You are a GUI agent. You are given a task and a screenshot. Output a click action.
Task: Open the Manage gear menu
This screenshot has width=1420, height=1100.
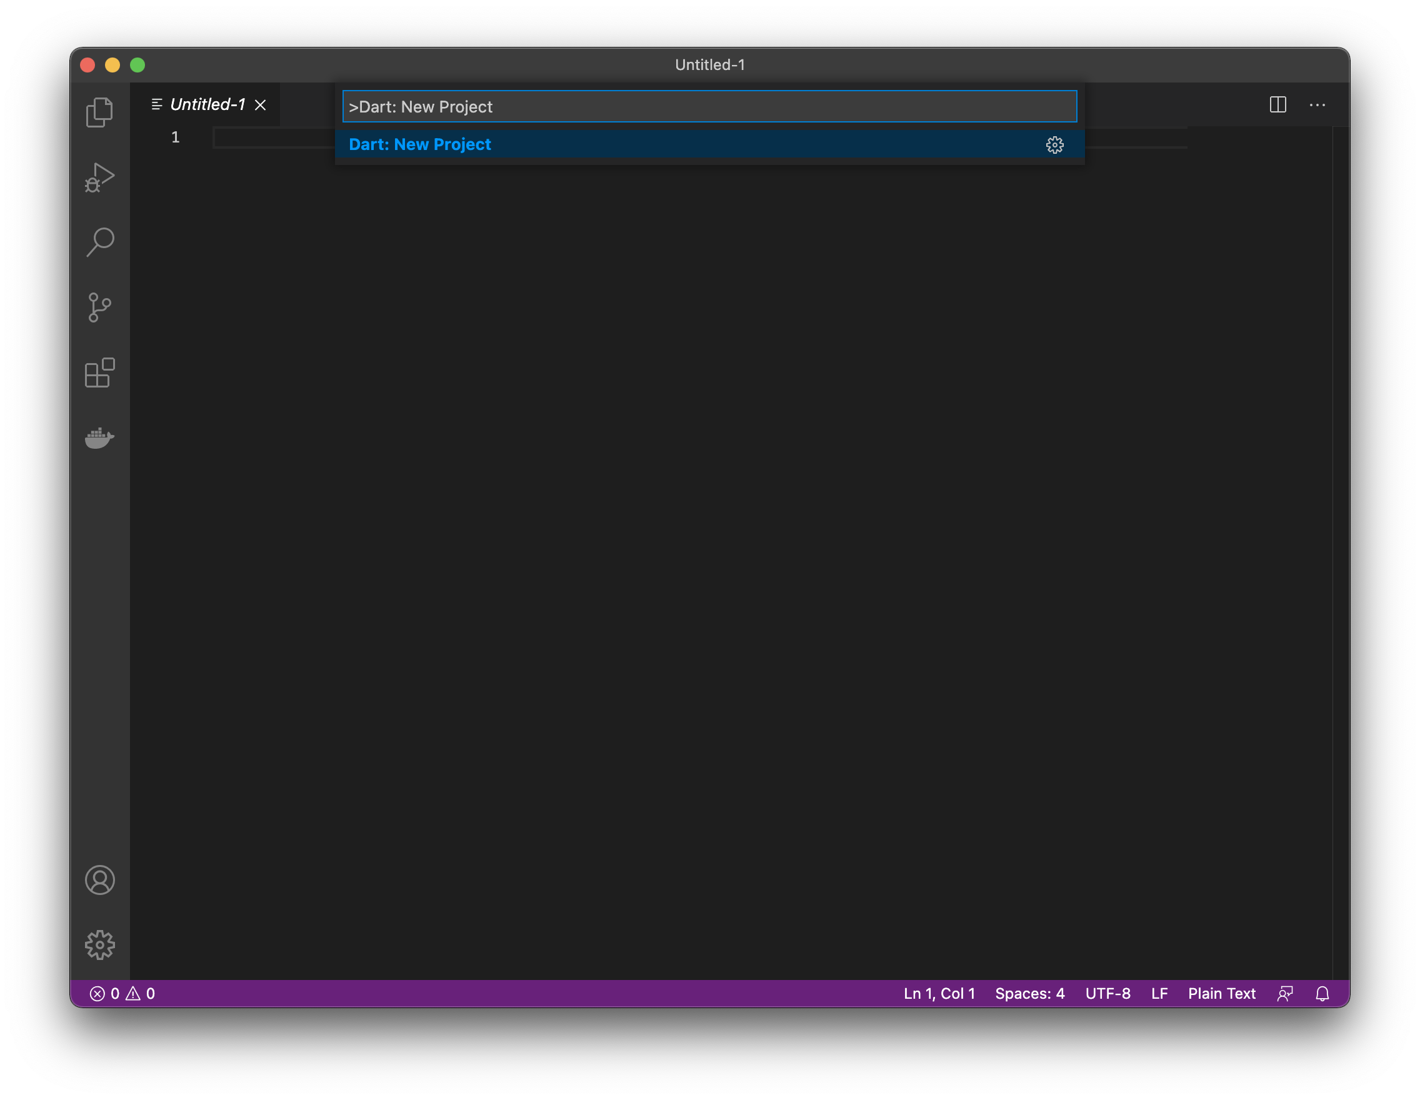click(99, 944)
